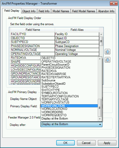Select ParentCircuitSourceID in the dropdown list

coord(69,65)
